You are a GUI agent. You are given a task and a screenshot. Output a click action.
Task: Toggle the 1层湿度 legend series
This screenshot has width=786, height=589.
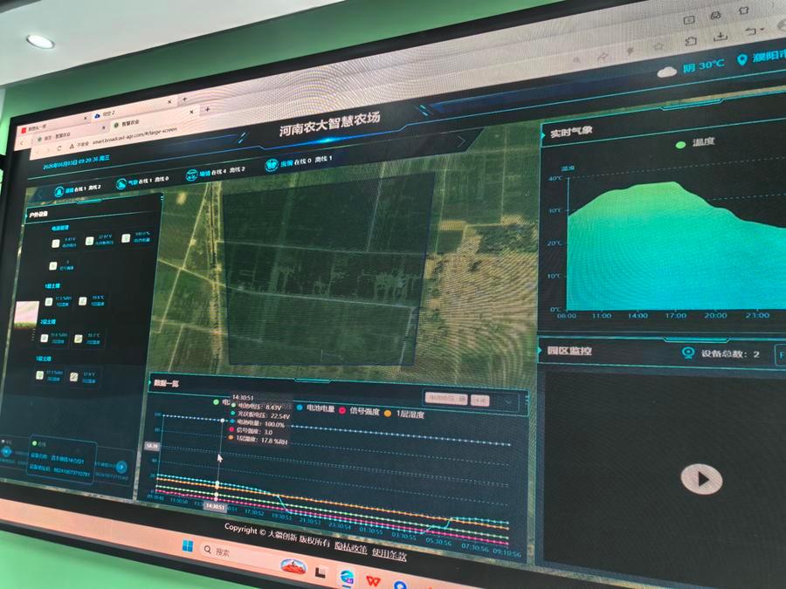click(x=404, y=414)
